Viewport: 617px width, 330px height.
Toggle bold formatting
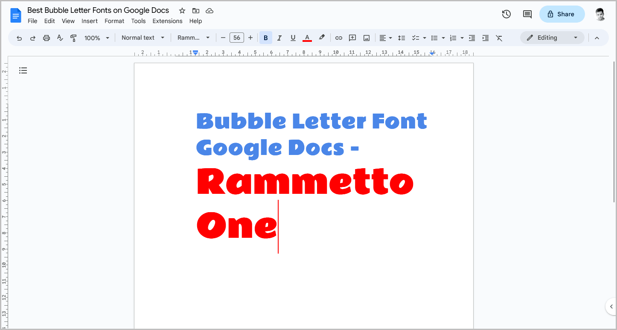pos(265,38)
